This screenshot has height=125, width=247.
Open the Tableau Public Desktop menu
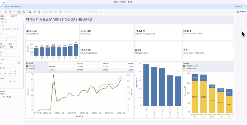coord(12,7)
